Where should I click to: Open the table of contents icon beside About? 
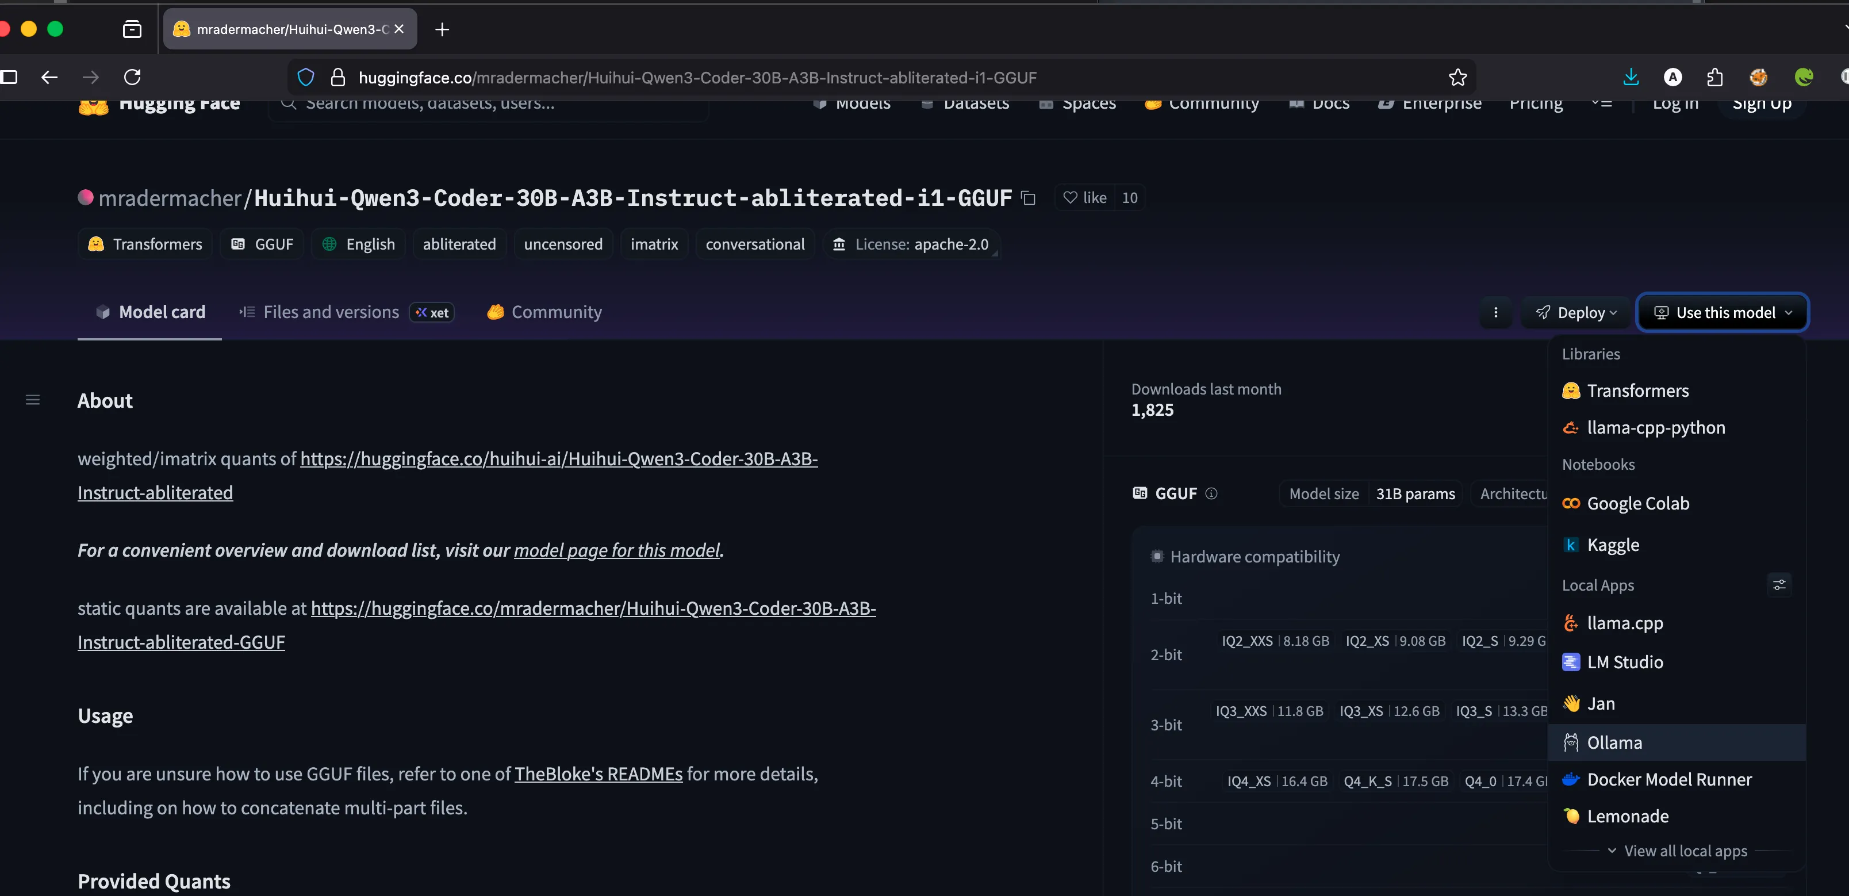32,400
